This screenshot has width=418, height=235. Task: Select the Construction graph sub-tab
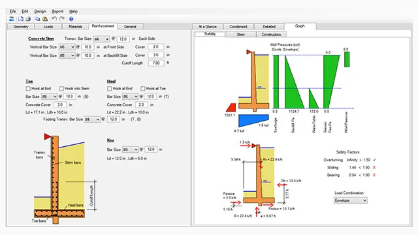(x=271, y=35)
